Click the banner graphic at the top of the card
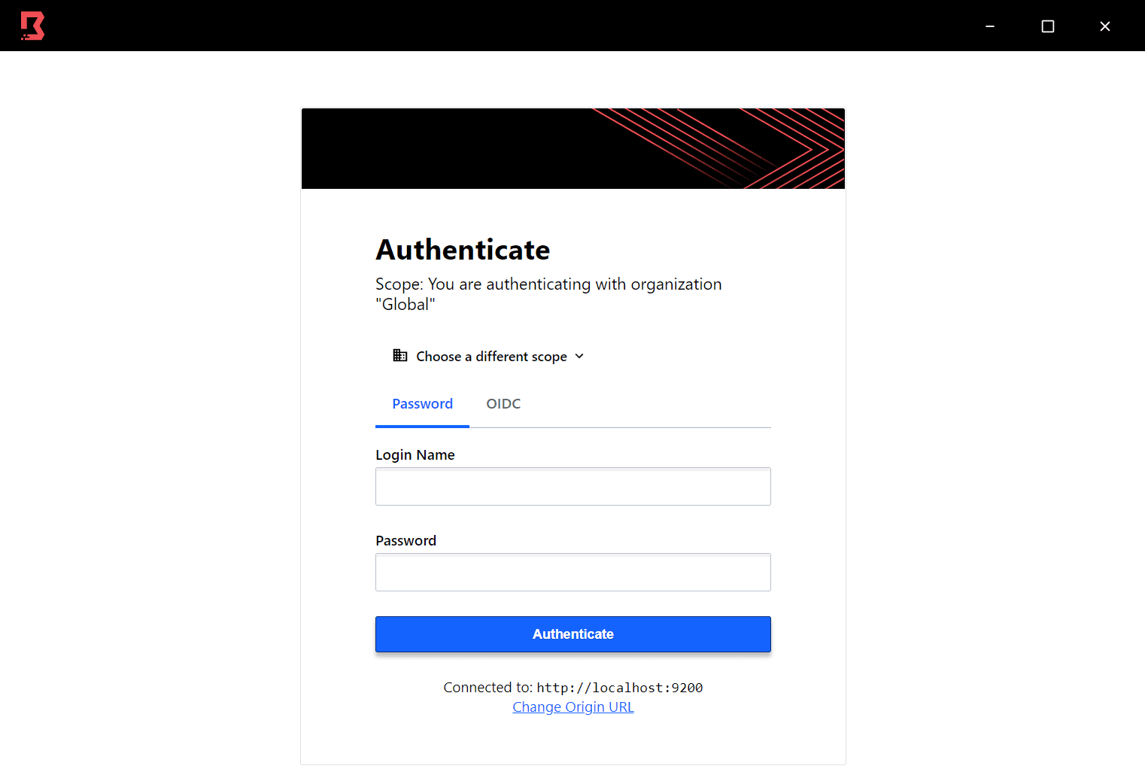The height and width of the screenshot is (781, 1145). [572, 148]
